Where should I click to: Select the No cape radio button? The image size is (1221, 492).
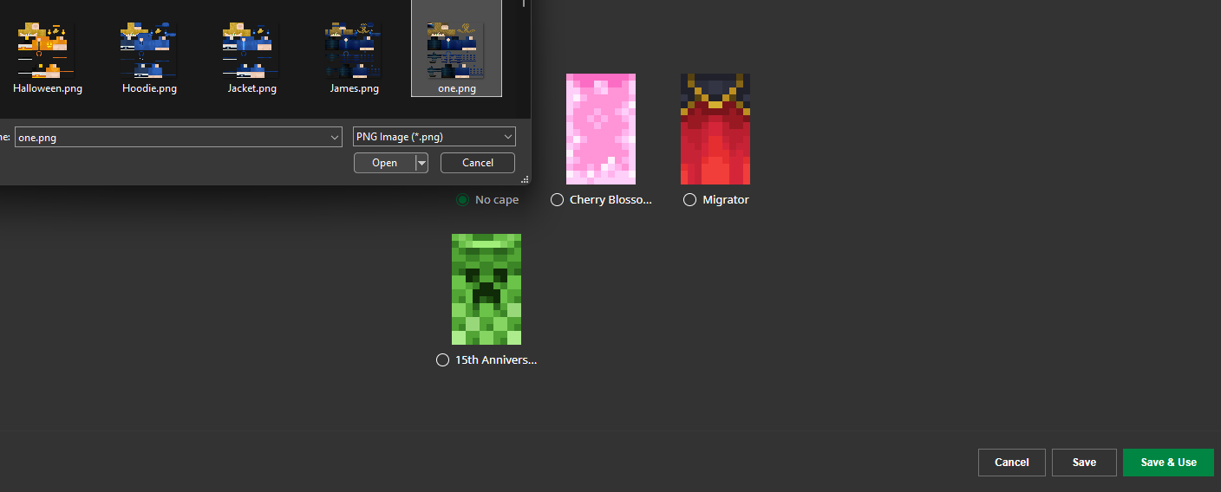point(463,200)
